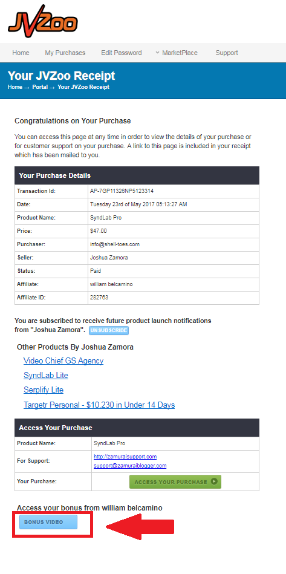This screenshot has width=286, height=574.
Task: Open Serplify Lite product link
Action: tap(44, 390)
